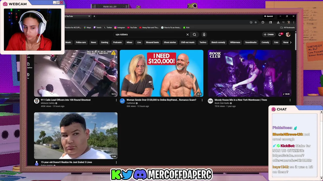323x181 pixels.
Task: Bookmark this page with star icon
Action: [256, 22]
